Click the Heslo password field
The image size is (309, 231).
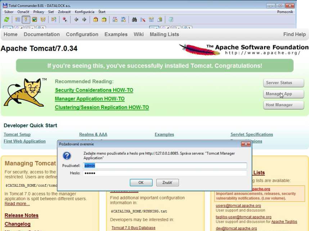[165, 173]
